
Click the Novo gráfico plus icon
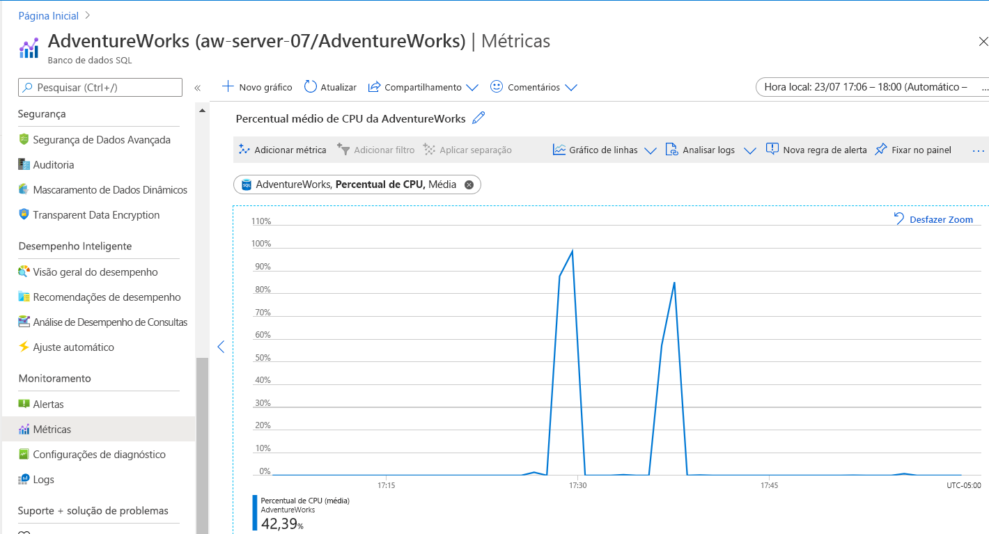coord(228,86)
